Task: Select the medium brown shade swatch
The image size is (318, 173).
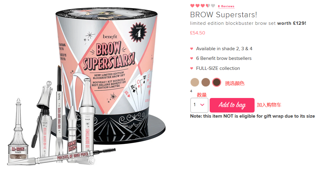Action: click(206, 83)
